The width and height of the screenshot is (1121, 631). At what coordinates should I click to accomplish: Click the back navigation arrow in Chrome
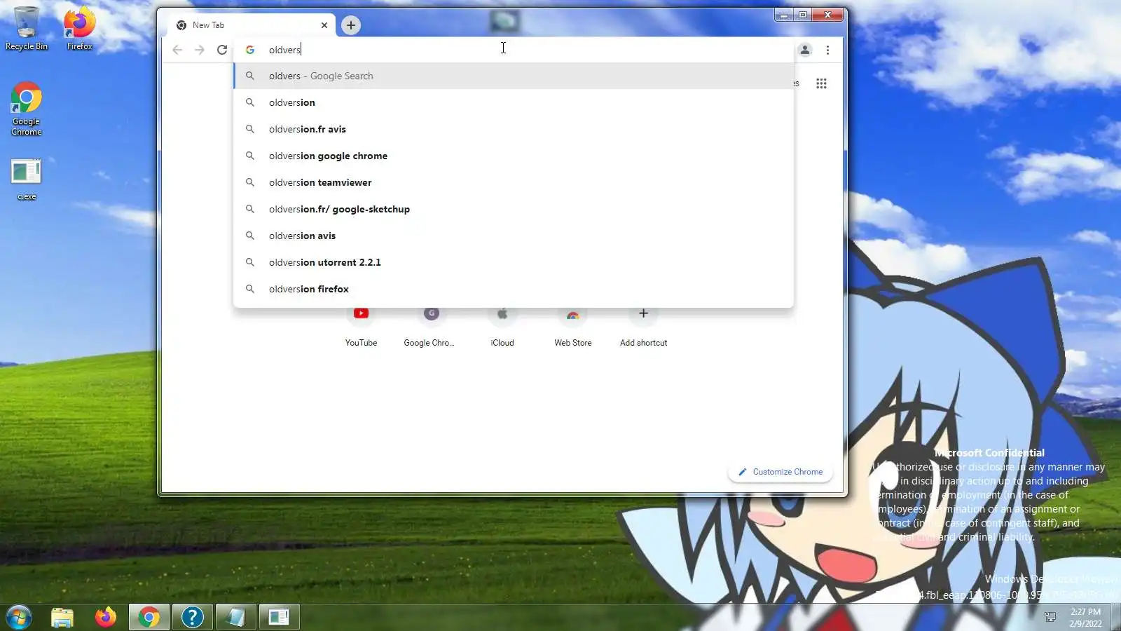pos(177,50)
